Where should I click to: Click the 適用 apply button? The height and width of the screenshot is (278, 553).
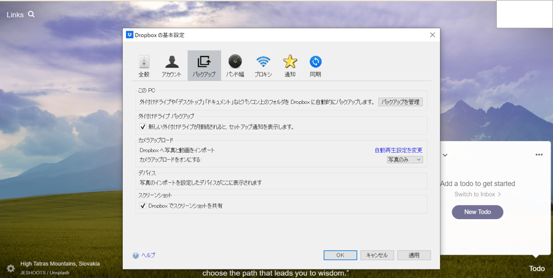[x=414, y=255]
